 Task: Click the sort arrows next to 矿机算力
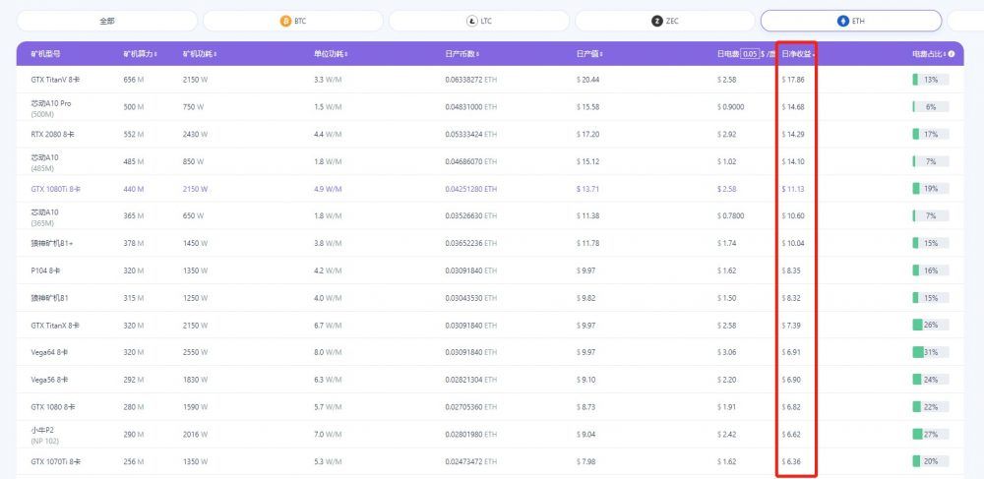tap(155, 54)
